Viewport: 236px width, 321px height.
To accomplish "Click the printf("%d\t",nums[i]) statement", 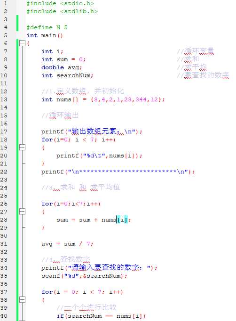I will [x=99, y=156].
